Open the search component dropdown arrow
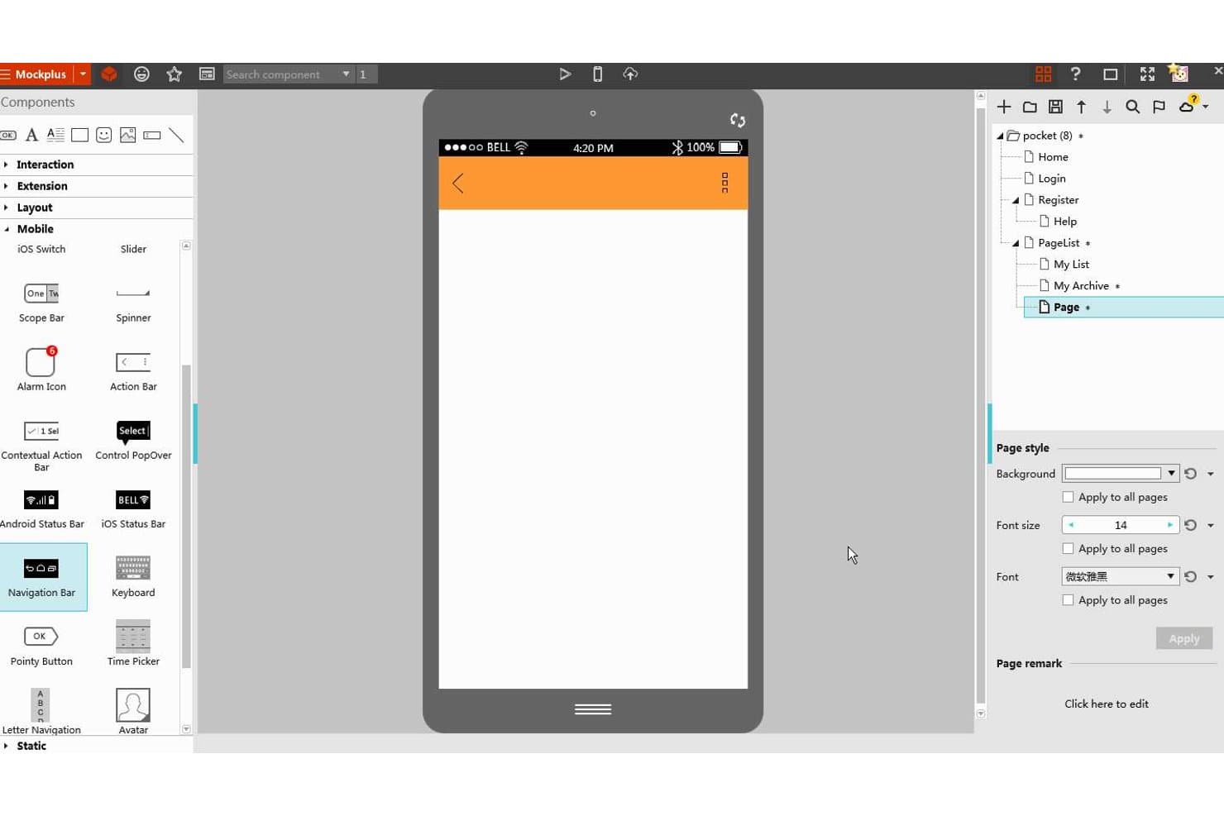Image resolution: width=1224 pixels, height=816 pixels. tap(346, 74)
